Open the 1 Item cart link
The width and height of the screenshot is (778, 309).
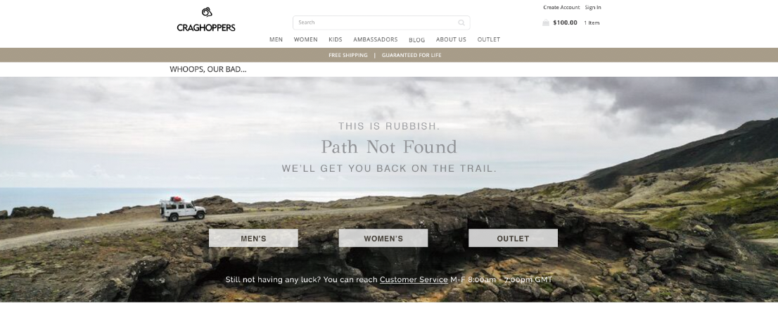point(592,23)
